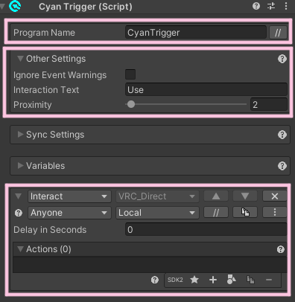Open the component three-dot context menu
Image resolution: width=295 pixels, height=302 pixels.
[x=286, y=6]
